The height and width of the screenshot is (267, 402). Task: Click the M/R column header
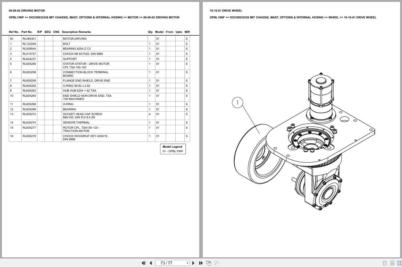(187, 32)
